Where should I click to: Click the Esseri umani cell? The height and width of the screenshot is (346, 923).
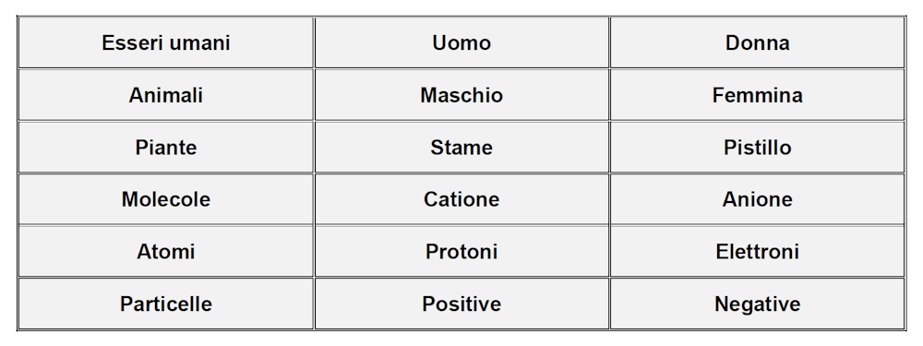pos(166,43)
